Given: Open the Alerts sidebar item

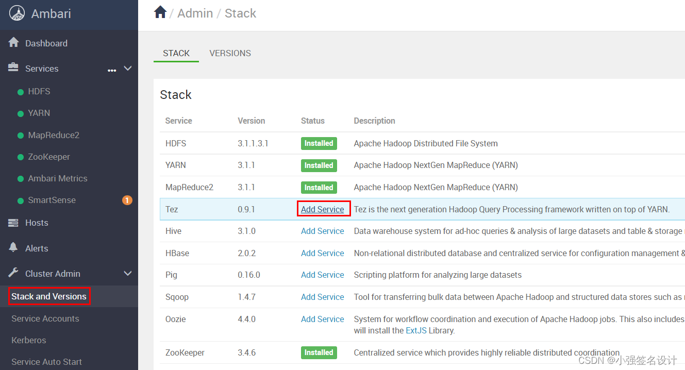Looking at the screenshot, I should tap(37, 248).
